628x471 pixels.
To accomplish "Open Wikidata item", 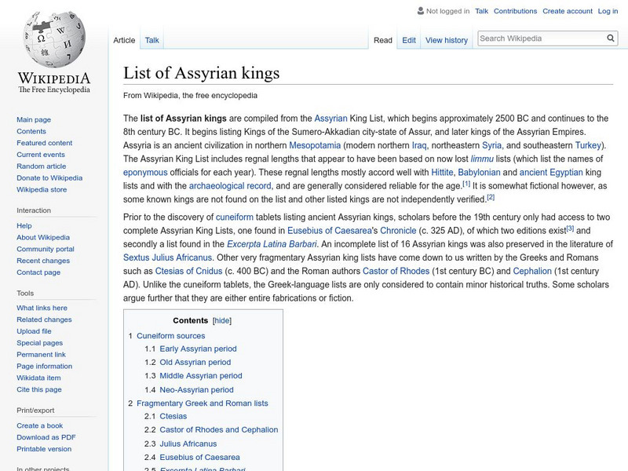I will tap(38, 378).
